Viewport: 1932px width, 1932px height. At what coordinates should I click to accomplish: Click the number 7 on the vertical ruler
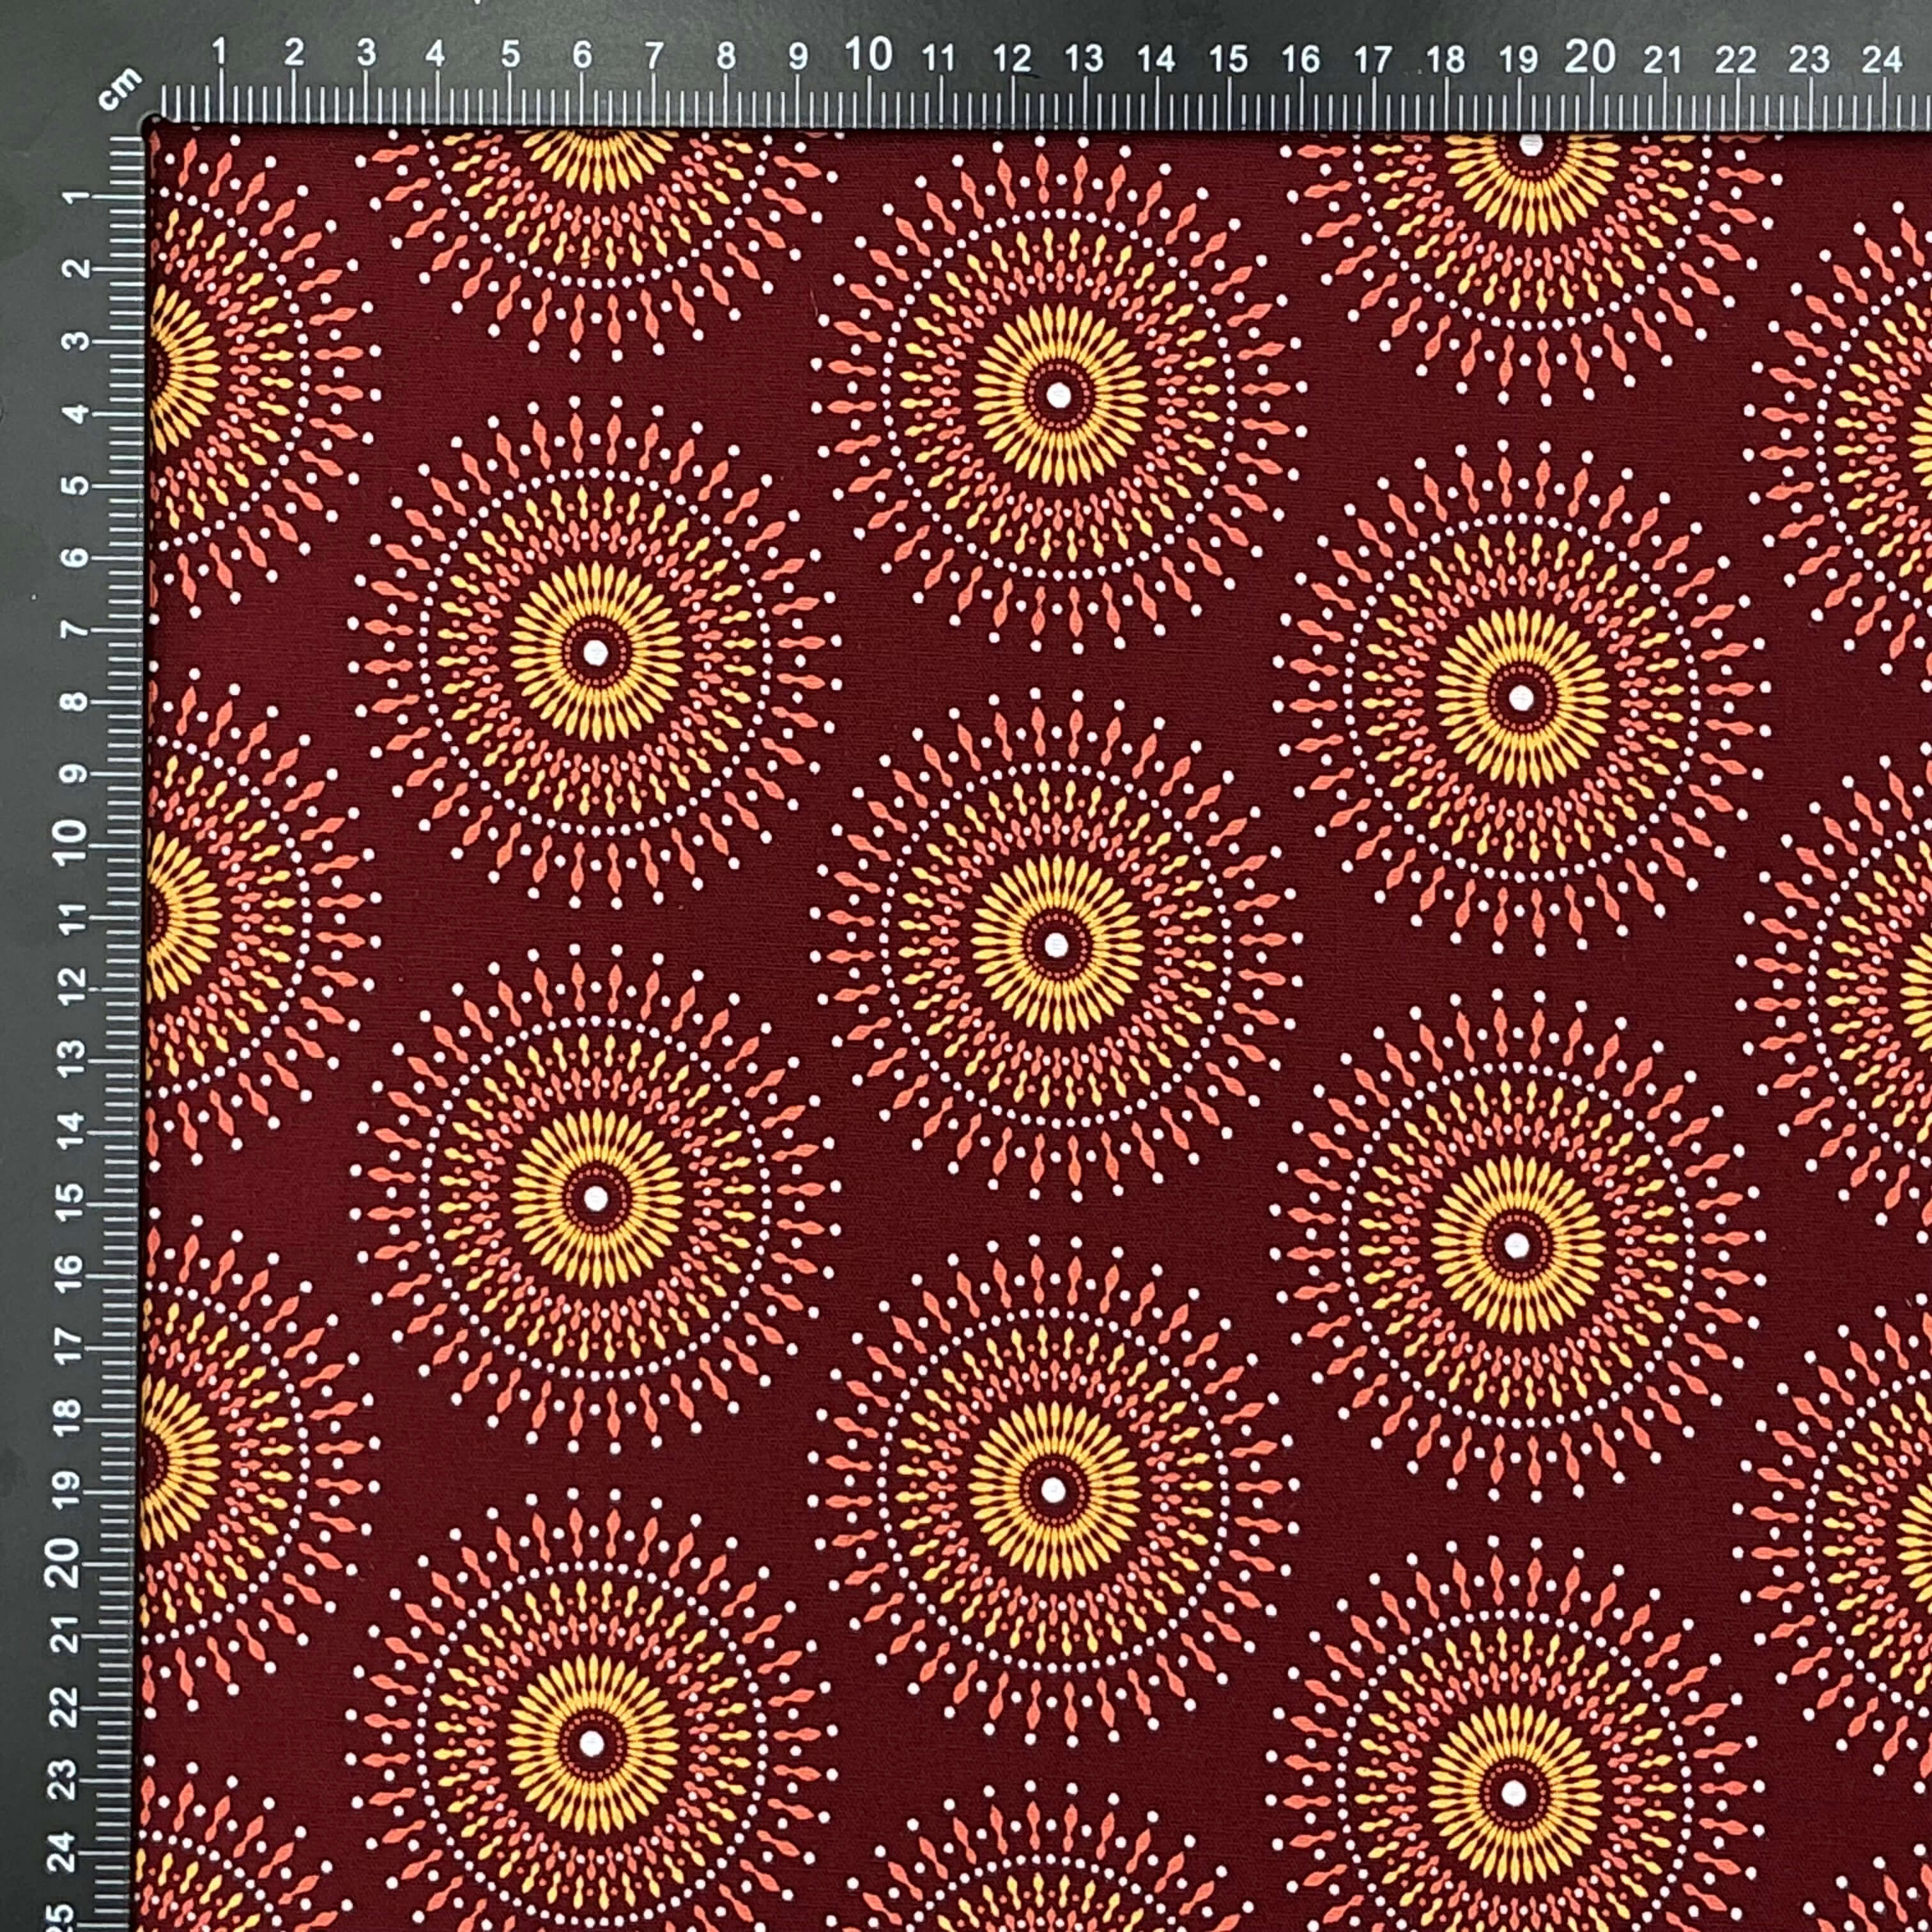pos(74,630)
